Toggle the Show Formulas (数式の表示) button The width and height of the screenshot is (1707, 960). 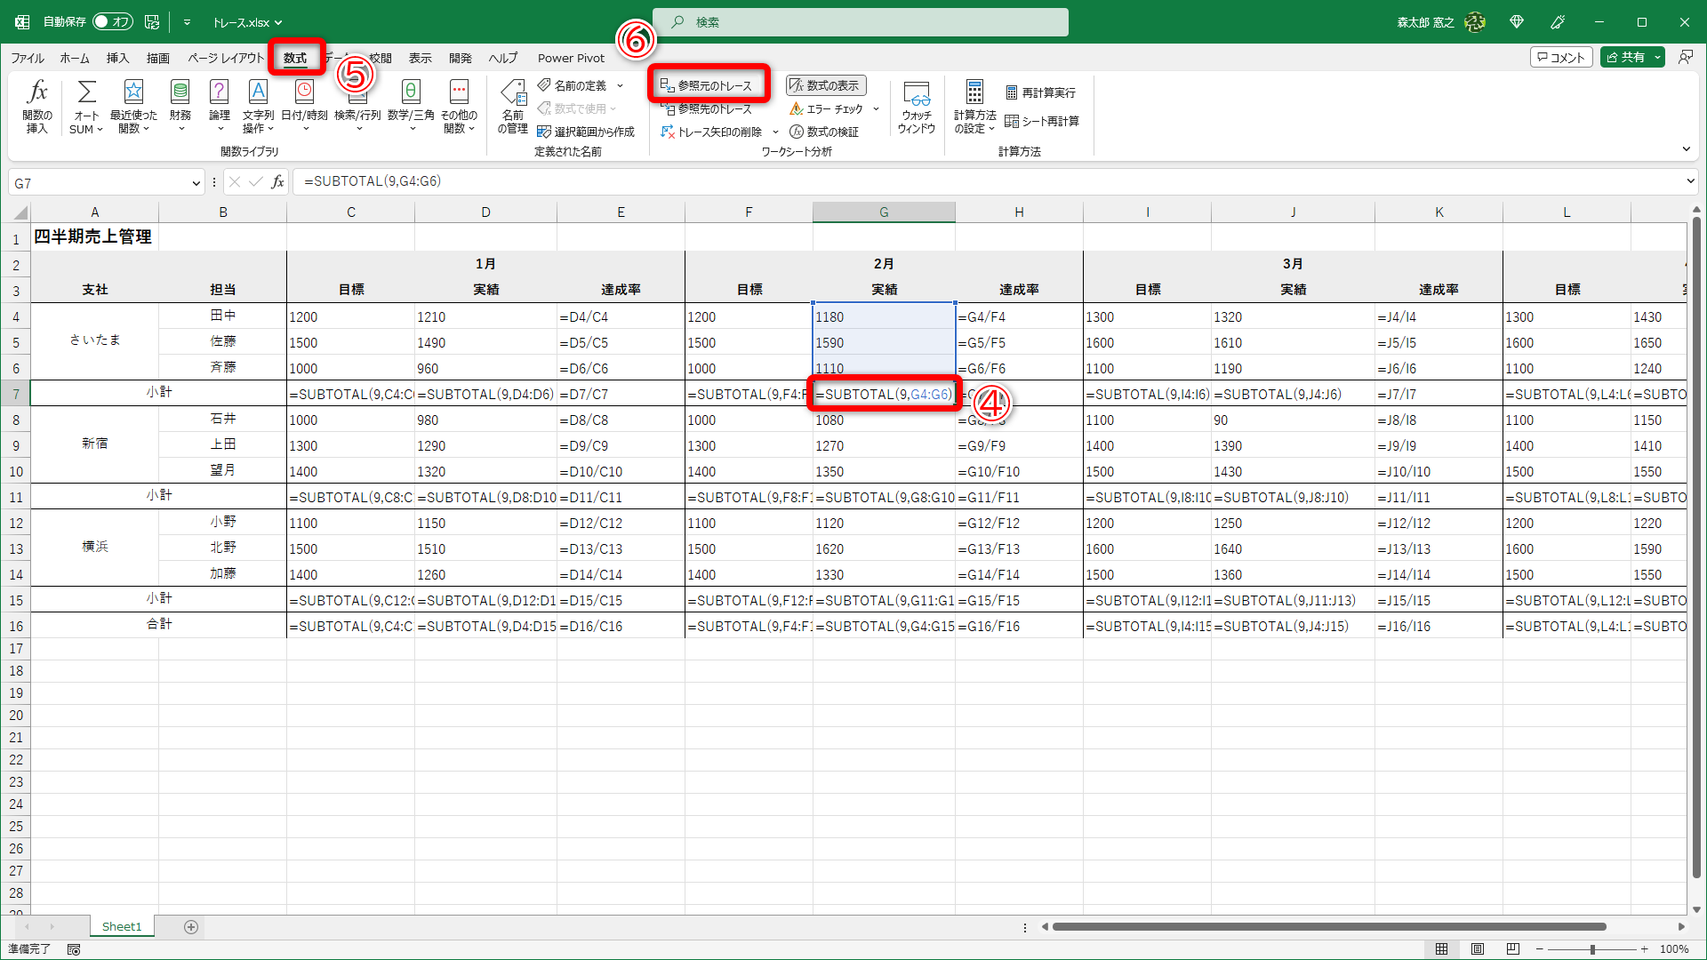coord(825,85)
